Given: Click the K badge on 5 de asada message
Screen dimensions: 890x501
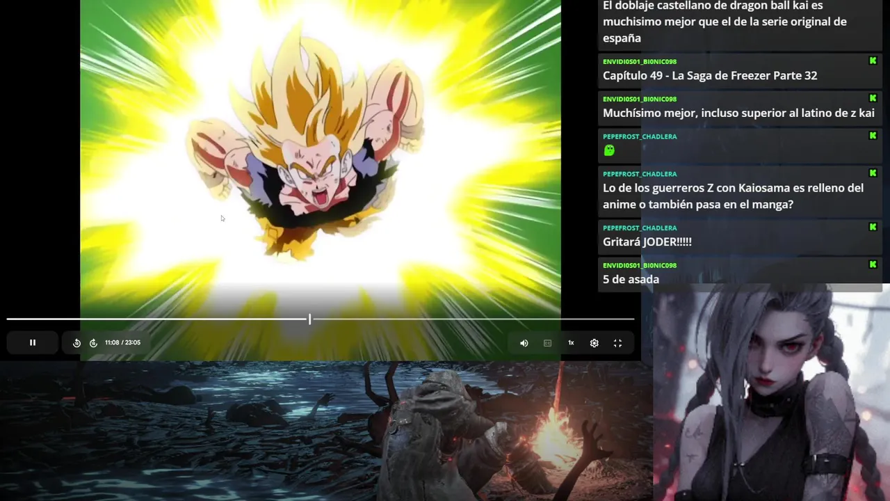Looking at the screenshot, I should coord(873,264).
